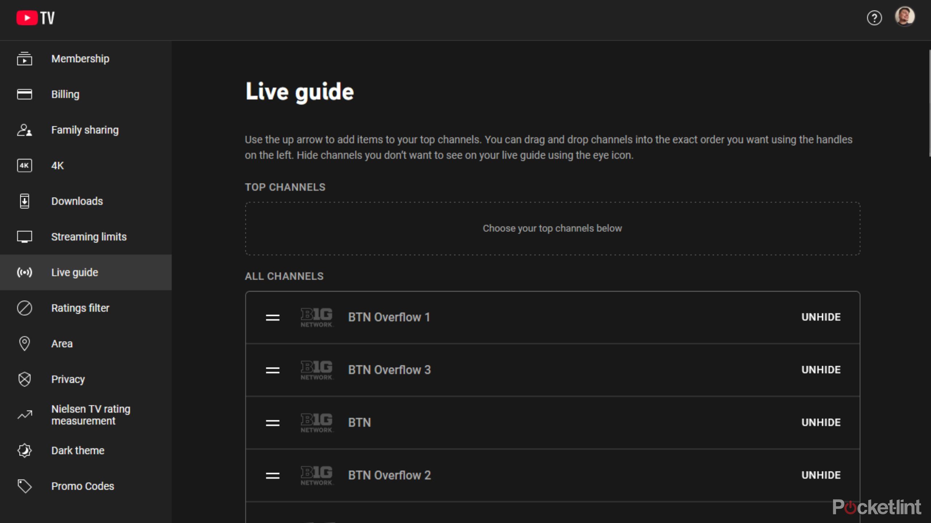Image resolution: width=931 pixels, height=523 pixels.
Task: Go to the Area settings
Action: pyautogui.click(x=62, y=343)
